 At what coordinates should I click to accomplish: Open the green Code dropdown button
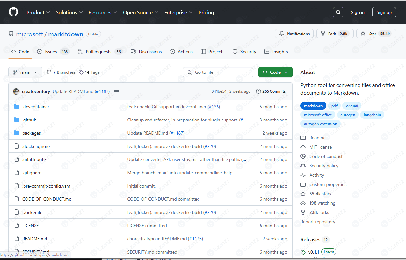[x=275, y=72]
